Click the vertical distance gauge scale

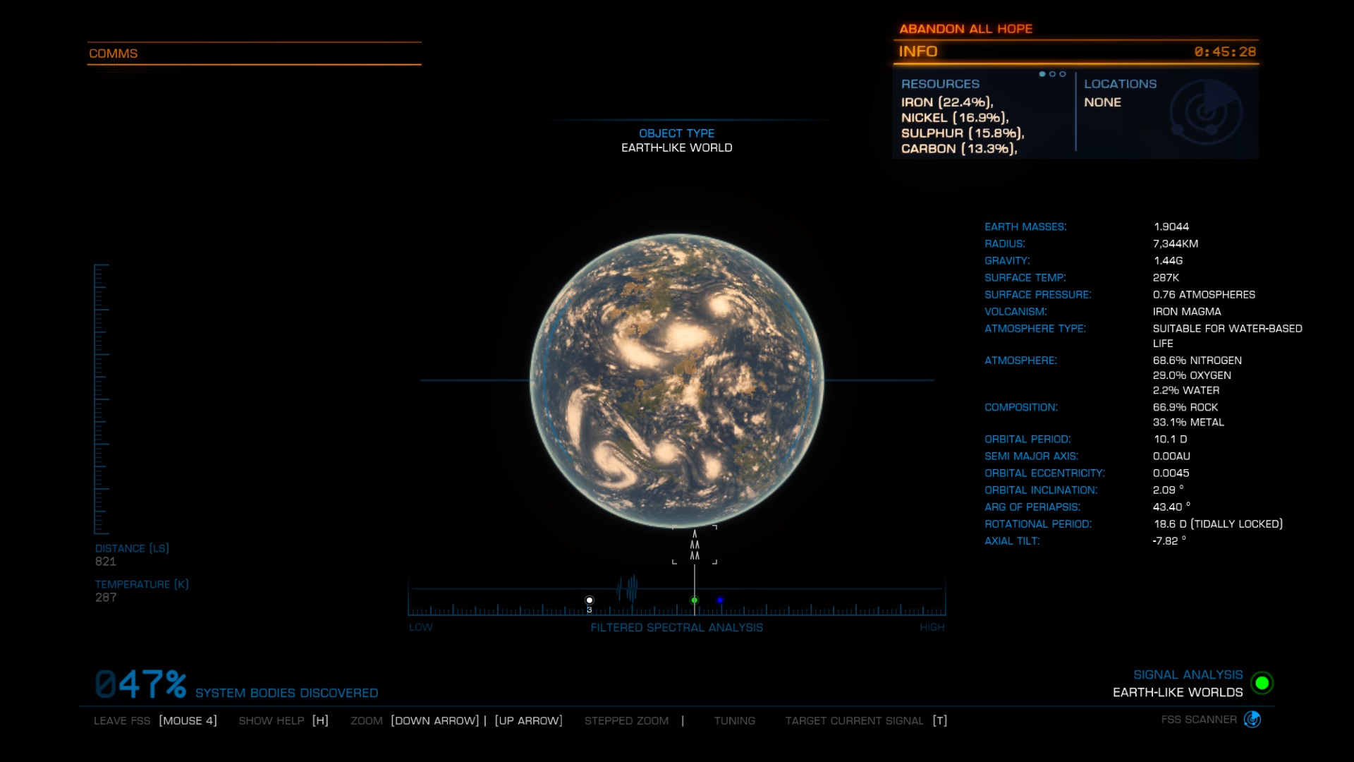102,399
